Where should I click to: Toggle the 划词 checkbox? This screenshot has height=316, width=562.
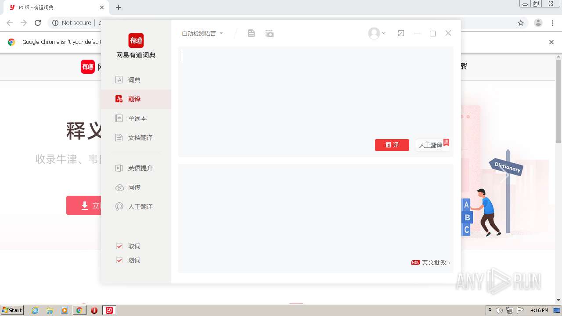(119, 260)
